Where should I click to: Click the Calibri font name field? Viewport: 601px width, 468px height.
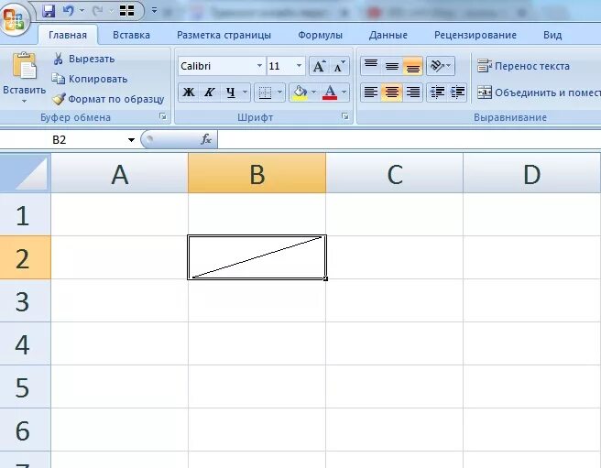[217, 66]
